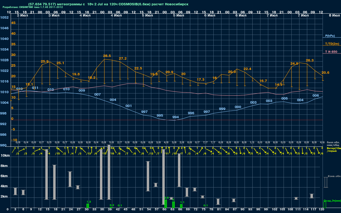
Task: Click the temperature label '16.7'
Action: (x=263, y=81)
